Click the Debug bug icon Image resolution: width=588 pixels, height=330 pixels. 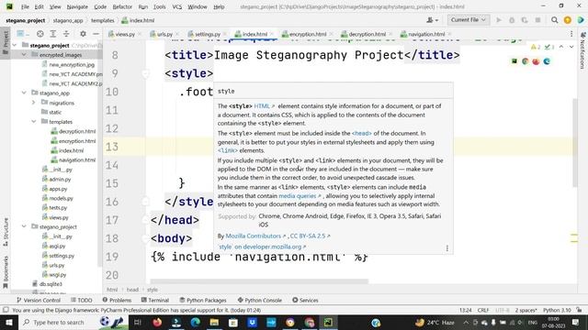tap(512, 20)
